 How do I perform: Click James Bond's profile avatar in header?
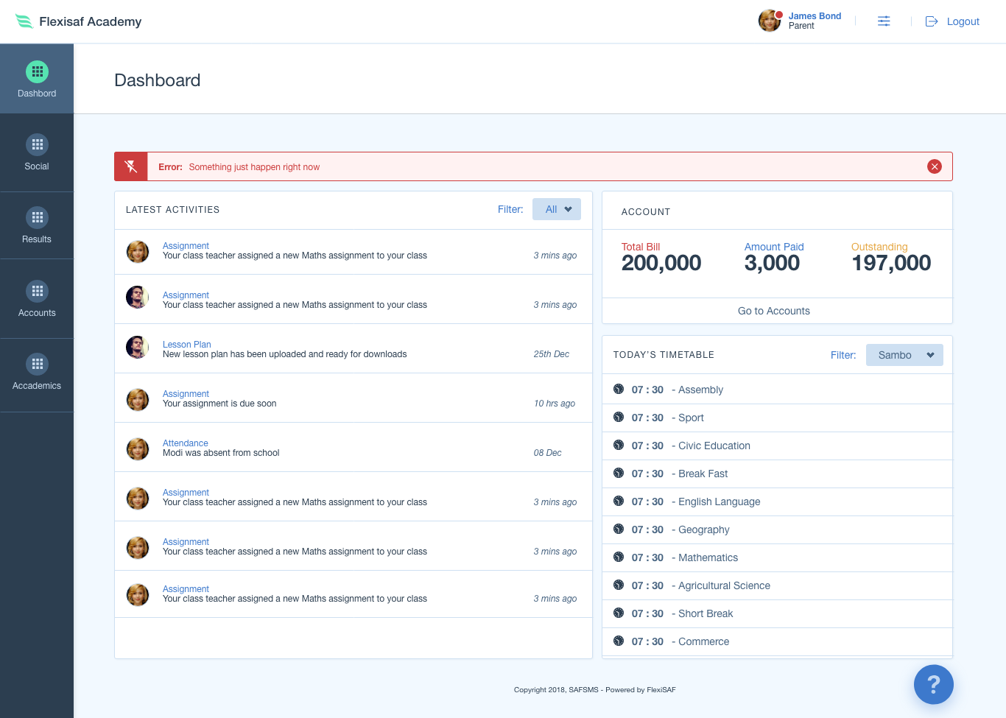770,21
